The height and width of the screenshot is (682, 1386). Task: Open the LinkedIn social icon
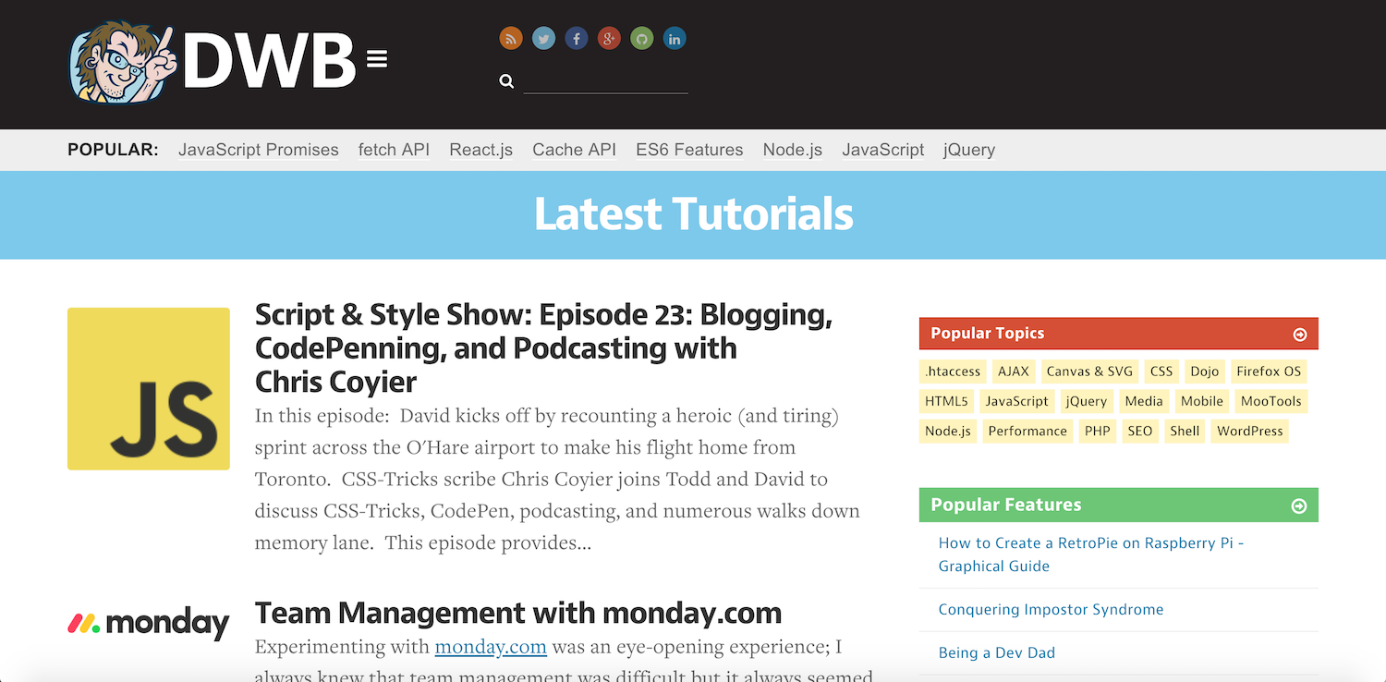(x=675, y=39)
